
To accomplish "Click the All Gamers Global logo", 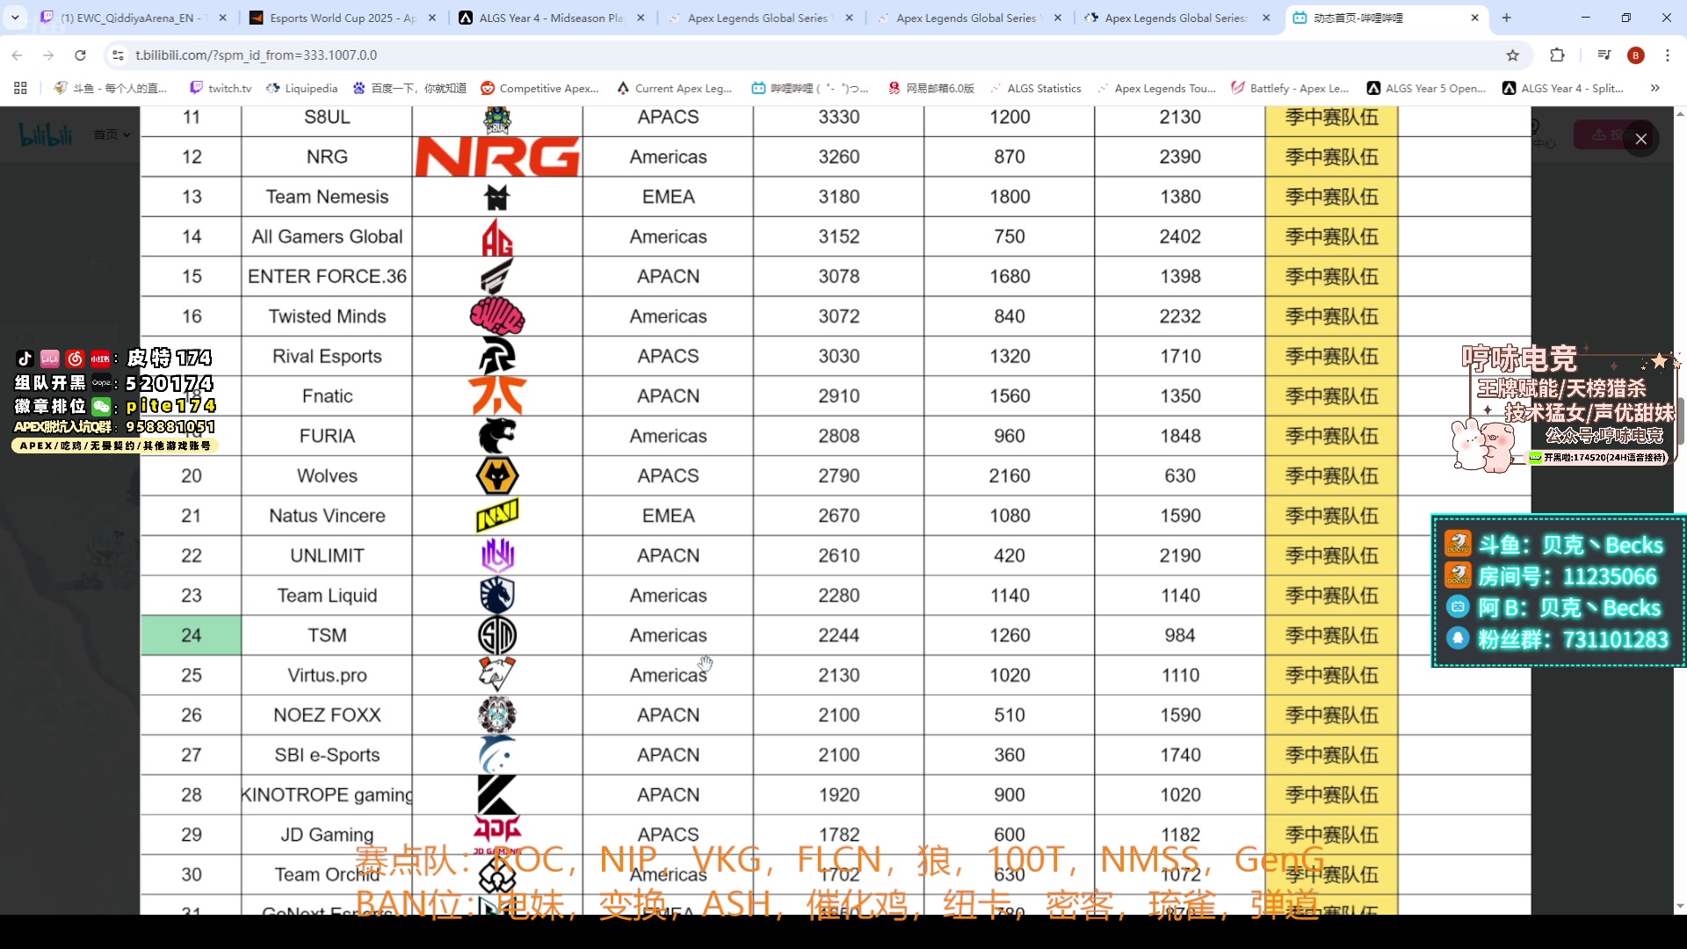I will tap(497, 237).
